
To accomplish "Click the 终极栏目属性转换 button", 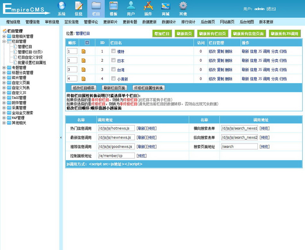I will tap(149, 88).
